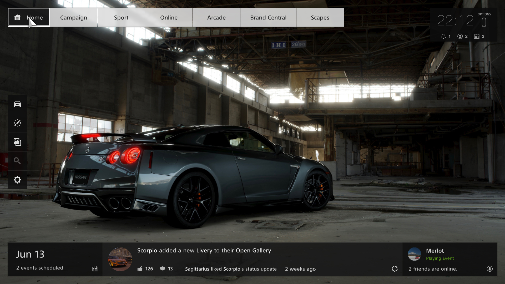The width and height of the screenshot is (505, 284).
Task: Switch to the Campaign tab
Action: (x=74, y=17)
